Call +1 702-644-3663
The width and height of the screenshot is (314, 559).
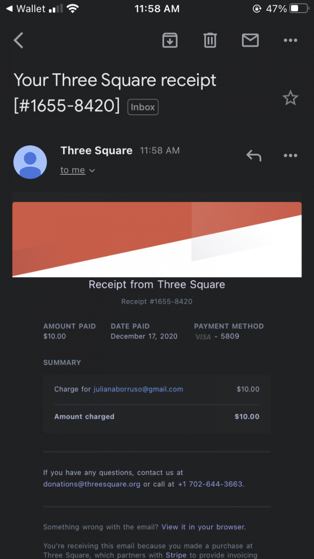(210, 484)
